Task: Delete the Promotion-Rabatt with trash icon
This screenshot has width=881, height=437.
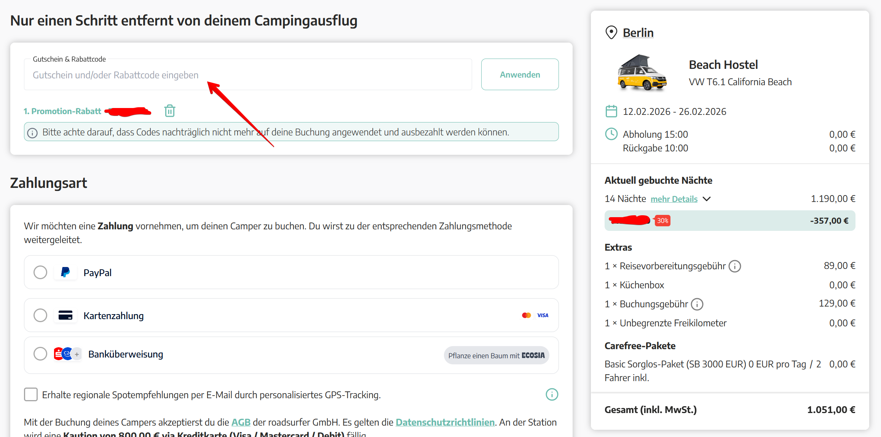Action: (169, 111)
